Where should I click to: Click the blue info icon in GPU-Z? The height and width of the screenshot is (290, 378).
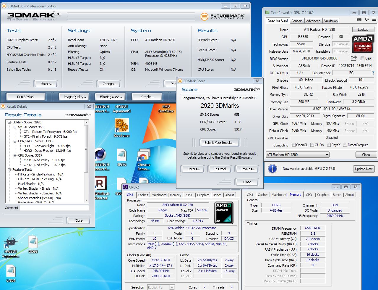pos(272,169)
